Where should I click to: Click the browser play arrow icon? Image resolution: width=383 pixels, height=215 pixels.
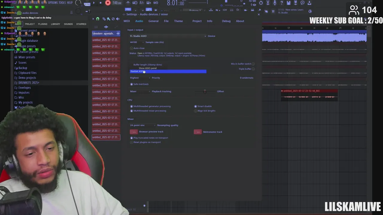click(93, 19)
